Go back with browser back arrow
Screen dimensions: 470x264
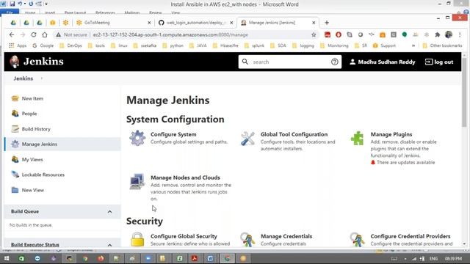coord(12,34)
